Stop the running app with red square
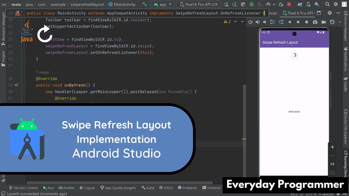This screenshot has width=349, height=196. tap(289, 4)
